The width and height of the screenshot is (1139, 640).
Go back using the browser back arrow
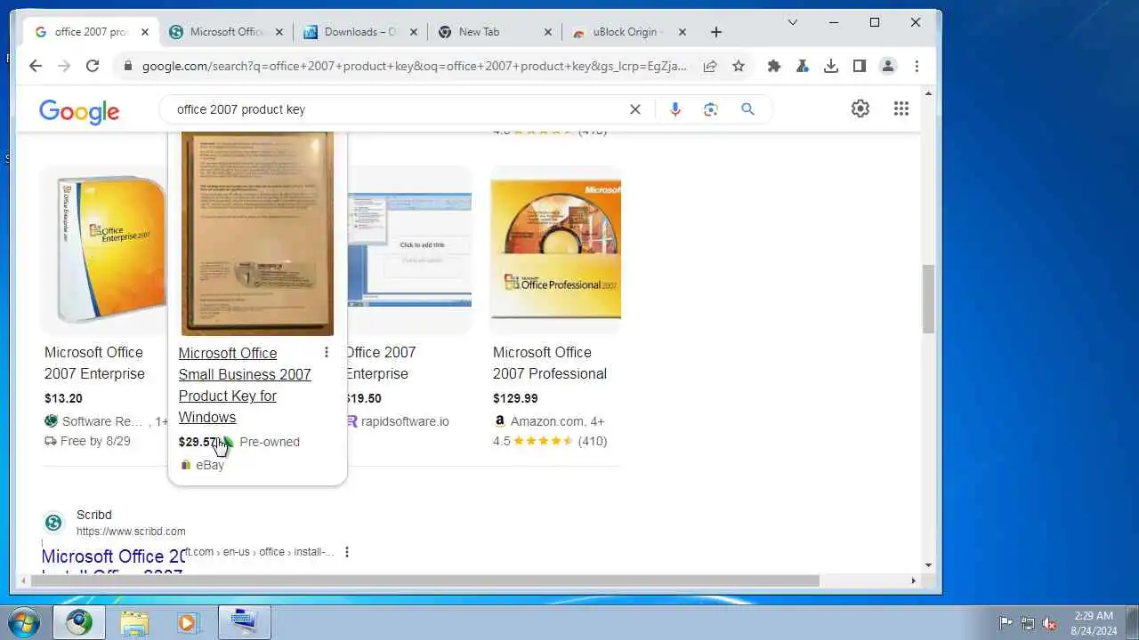click(x=36, y=66)
